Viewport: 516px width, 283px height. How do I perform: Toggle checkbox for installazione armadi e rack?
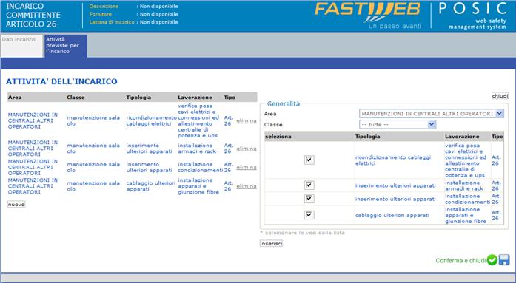click(x=309, y=185)
